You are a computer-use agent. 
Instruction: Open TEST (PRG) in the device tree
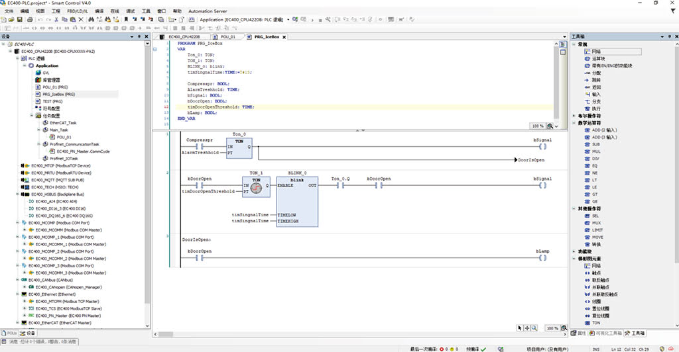[x=52, y=101]
